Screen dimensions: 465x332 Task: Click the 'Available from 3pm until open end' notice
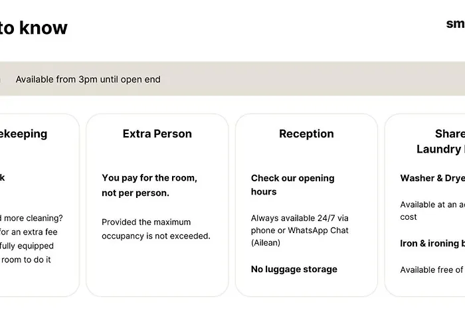[x=88, y=80]
